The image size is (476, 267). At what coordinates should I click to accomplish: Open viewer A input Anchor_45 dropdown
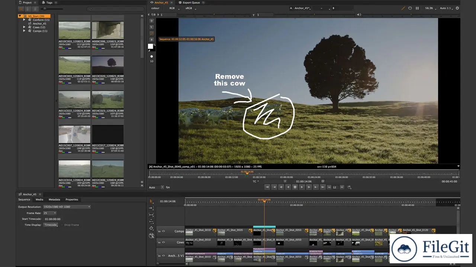(303, 8)
